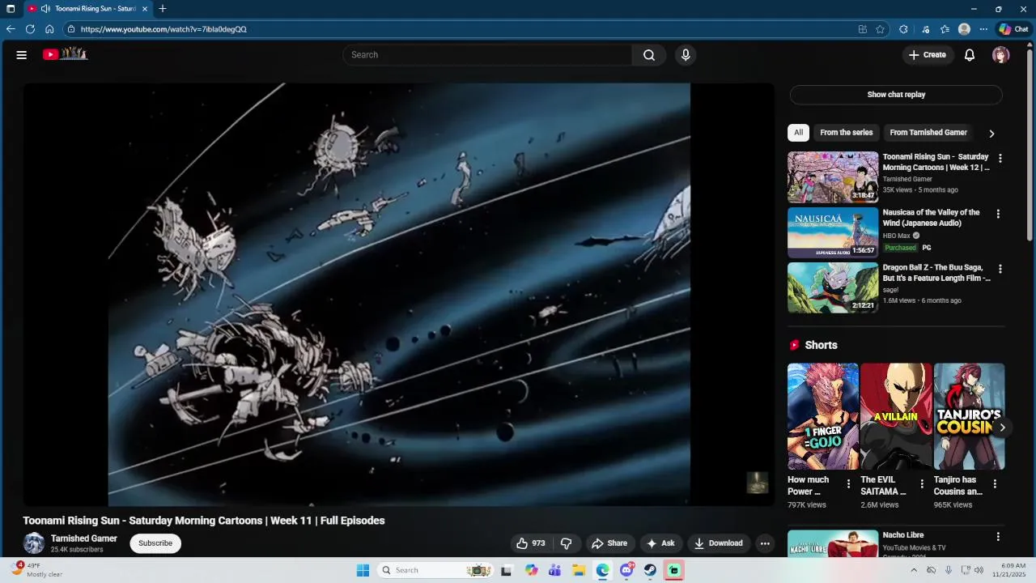Open the browser home page

coord(49,29)
